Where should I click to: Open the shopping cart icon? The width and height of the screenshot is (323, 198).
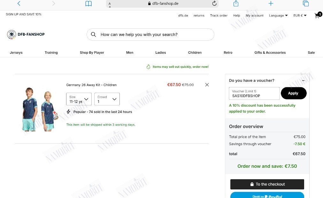318,15
